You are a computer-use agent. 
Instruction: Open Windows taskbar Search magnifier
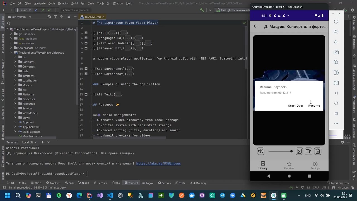tap(18, 195)
